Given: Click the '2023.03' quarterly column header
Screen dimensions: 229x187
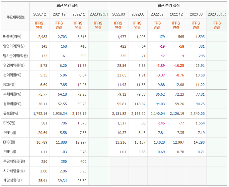Looking at the screenshot, I should [196, 14].
